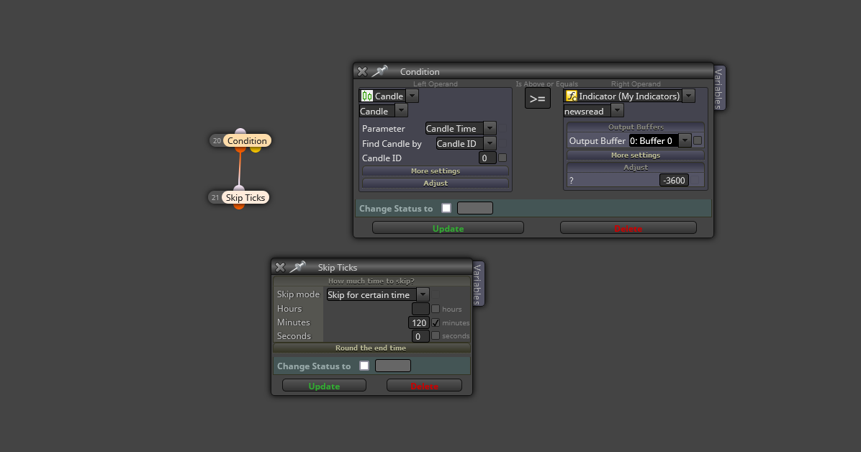Click the -3600 adjust value field
This screenshot has width=861, height=452.
click(x=674, y=180)
